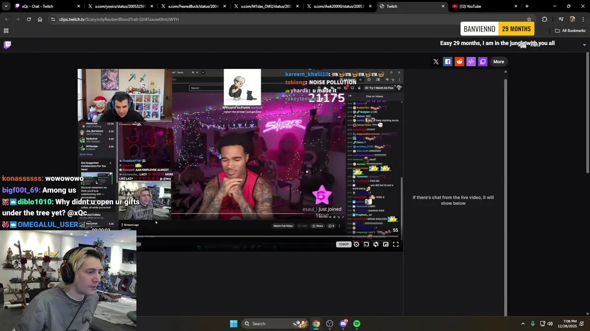Enter fullscreen on the clip player
This screenshot has width=590, height=331.
coord(395,245)
